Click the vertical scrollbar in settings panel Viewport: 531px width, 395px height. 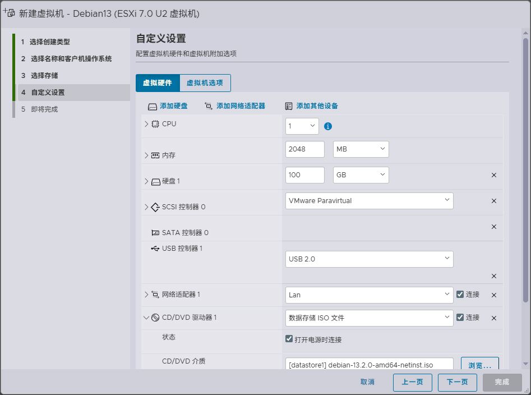[525, 168]
